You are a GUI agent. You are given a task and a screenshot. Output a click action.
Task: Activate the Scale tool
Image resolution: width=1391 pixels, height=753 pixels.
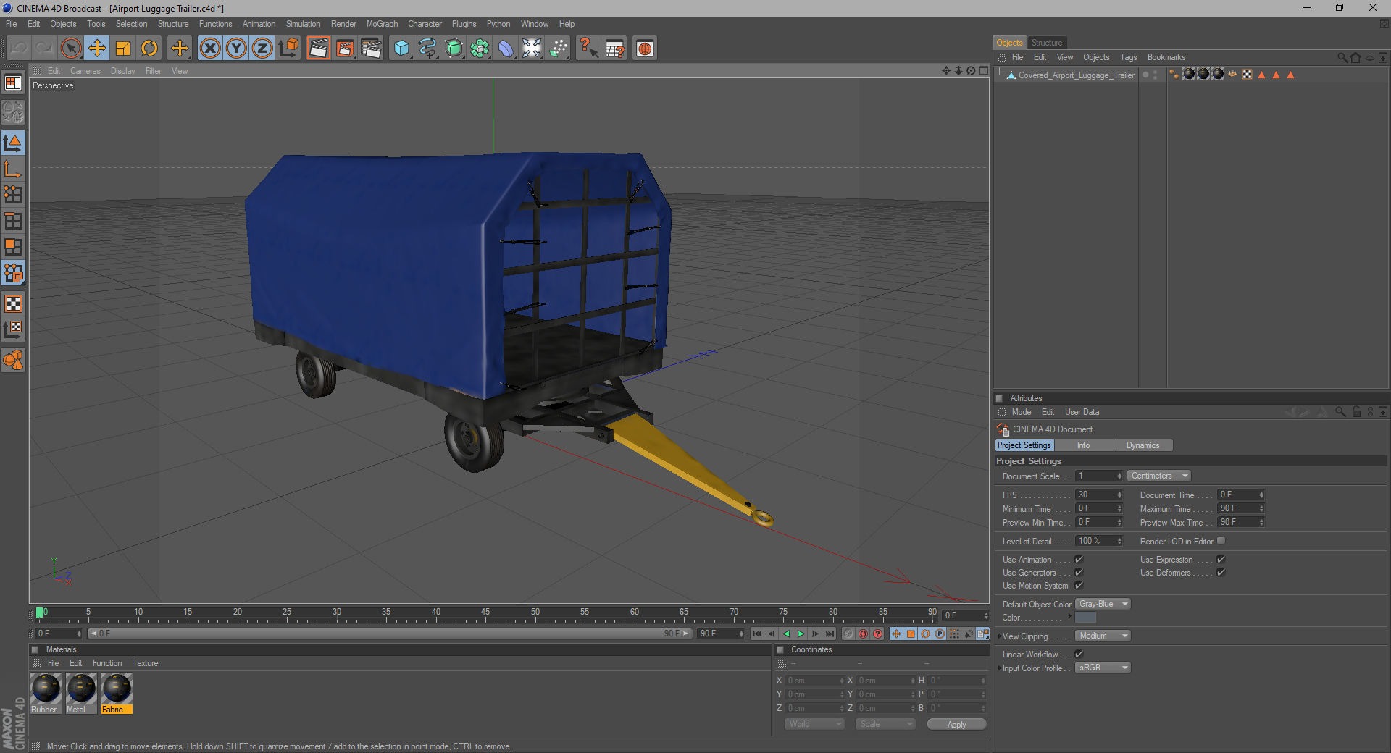[123, 49]
